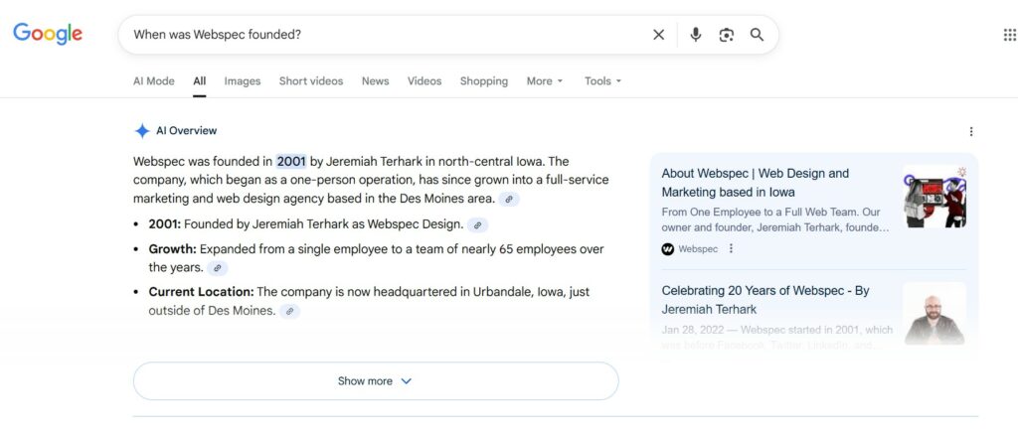1018x436 pixels.
Task: Start voice search with microphone icon
Action: click(x=695, y=35)
